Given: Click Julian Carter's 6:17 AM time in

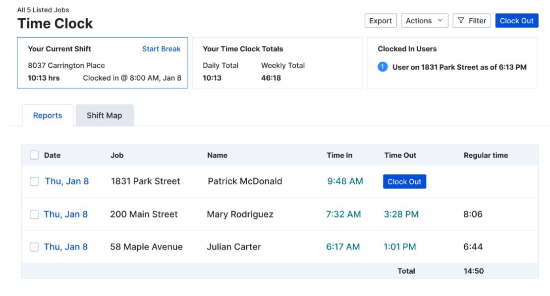Looking at the screenshot, I should (343, 247).
